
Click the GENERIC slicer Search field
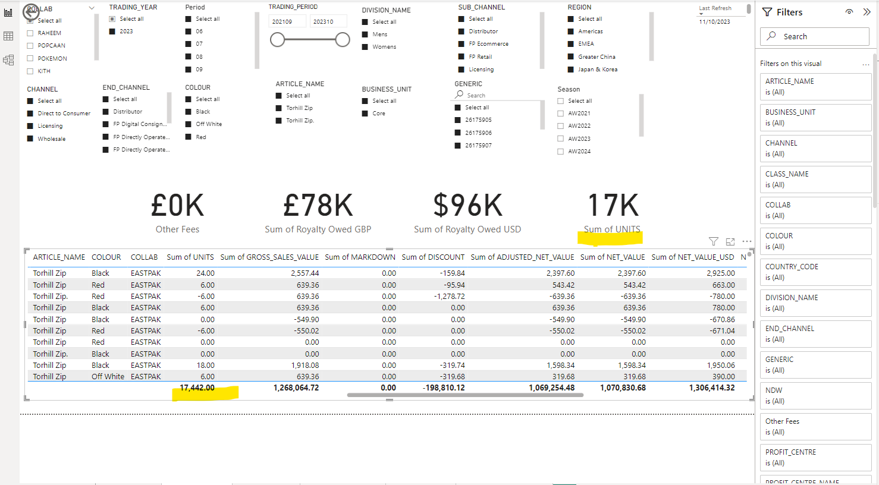coord(498,95)
